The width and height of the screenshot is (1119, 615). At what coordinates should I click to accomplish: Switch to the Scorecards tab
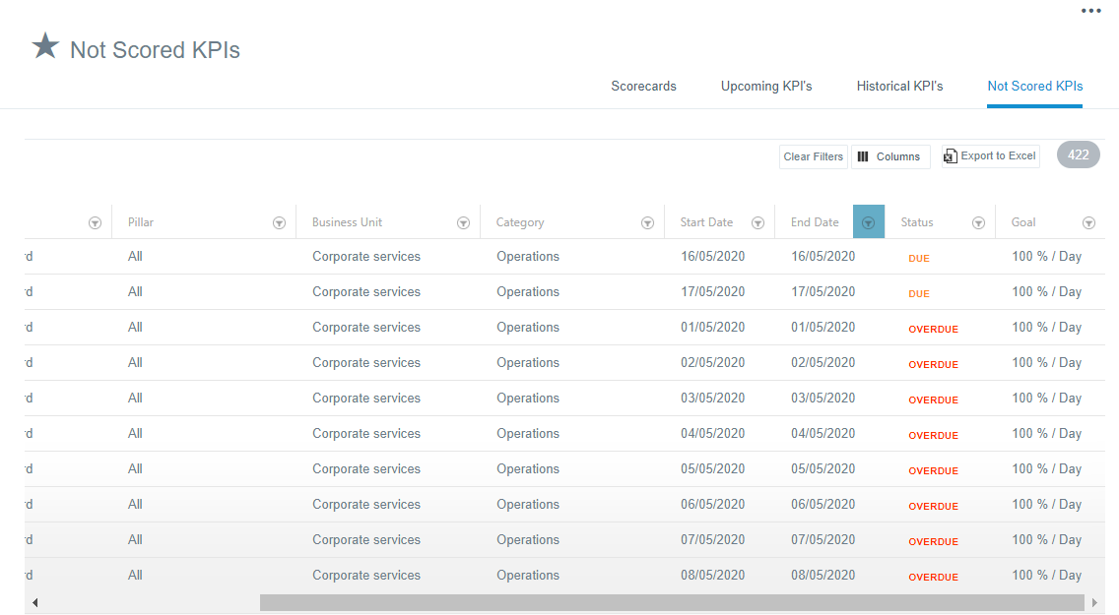[x=643, y=87]
